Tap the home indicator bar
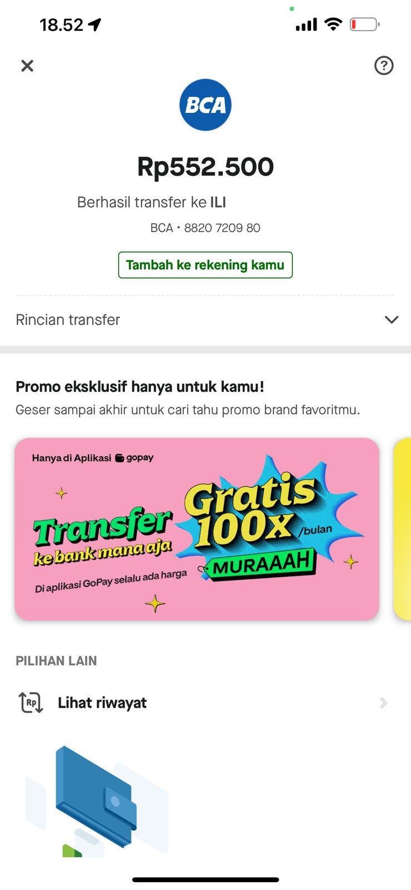411x890 pixels. coord(205,879)
